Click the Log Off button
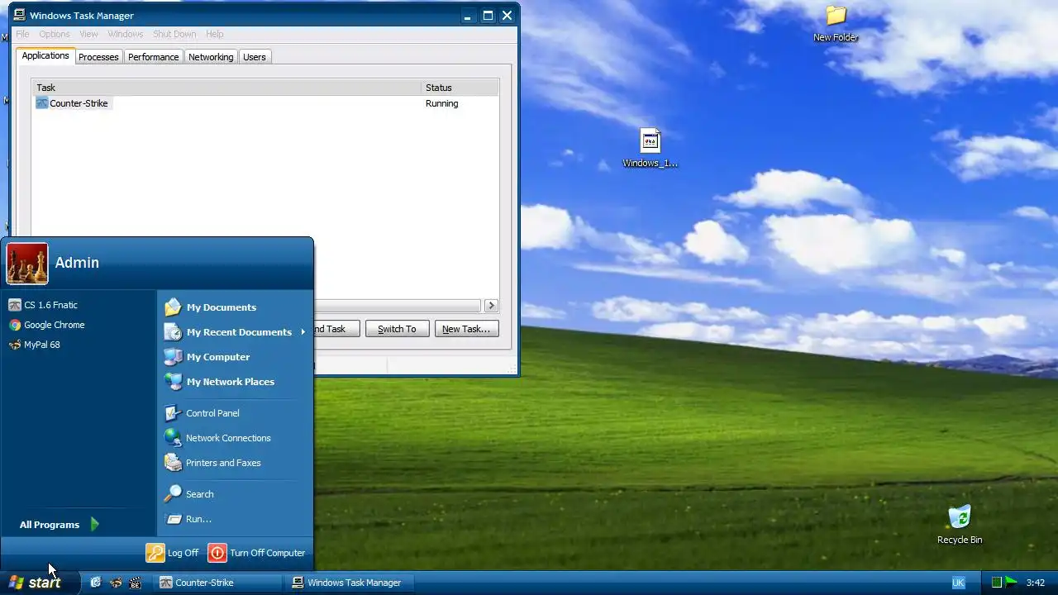The width and height of the screenshot is (1058, 595). point(173,553)
